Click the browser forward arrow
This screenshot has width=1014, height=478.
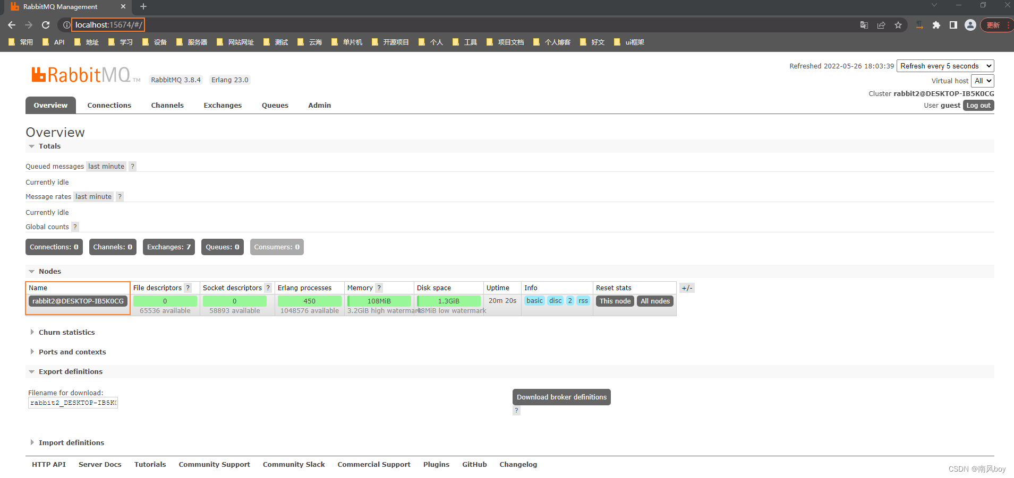click(x=29, y=25)
